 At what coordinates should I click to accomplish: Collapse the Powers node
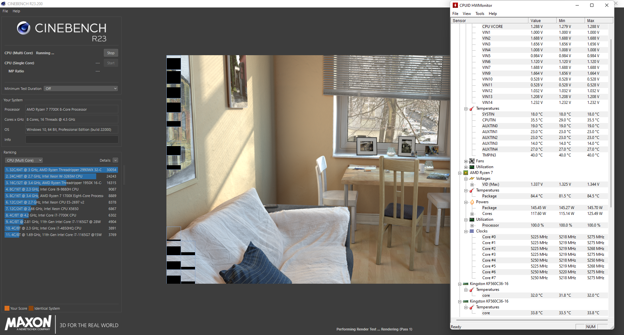[466, 202]
